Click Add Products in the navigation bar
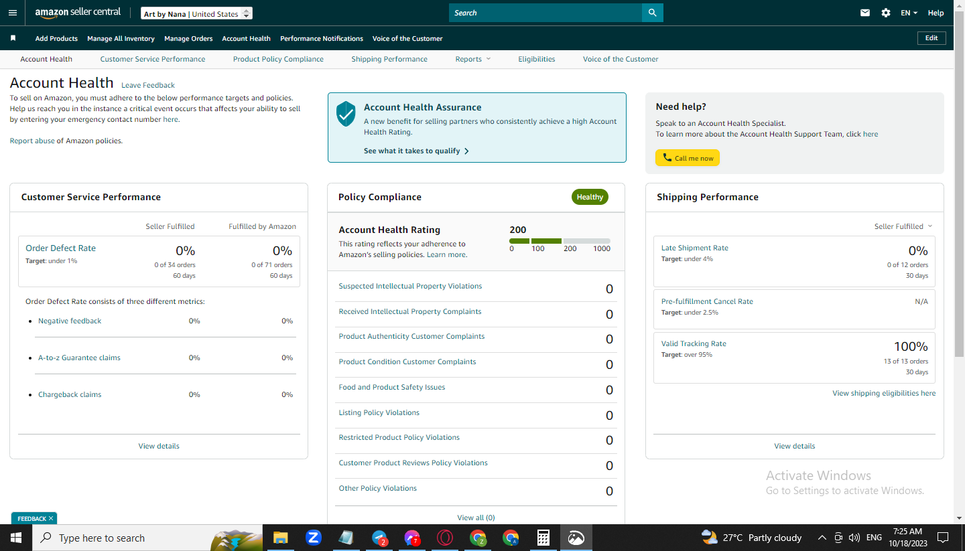The height and width of the screenshot is (551, 965). click(56, 38)
